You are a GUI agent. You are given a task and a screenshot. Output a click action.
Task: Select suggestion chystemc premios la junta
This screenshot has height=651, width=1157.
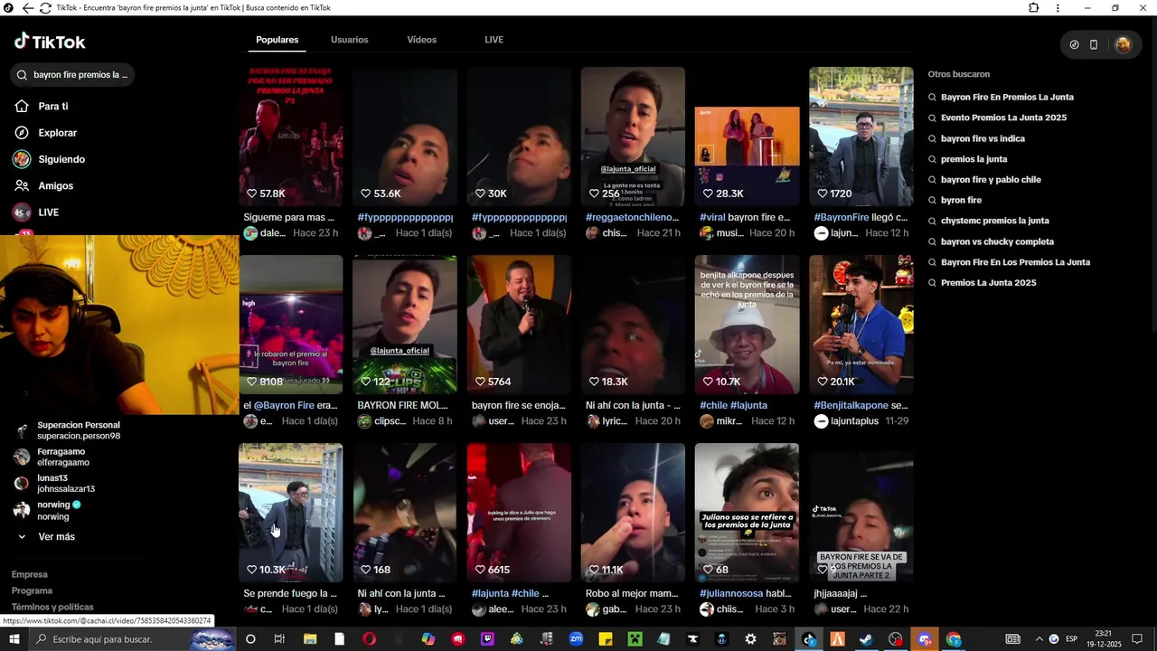click(994, 221)
